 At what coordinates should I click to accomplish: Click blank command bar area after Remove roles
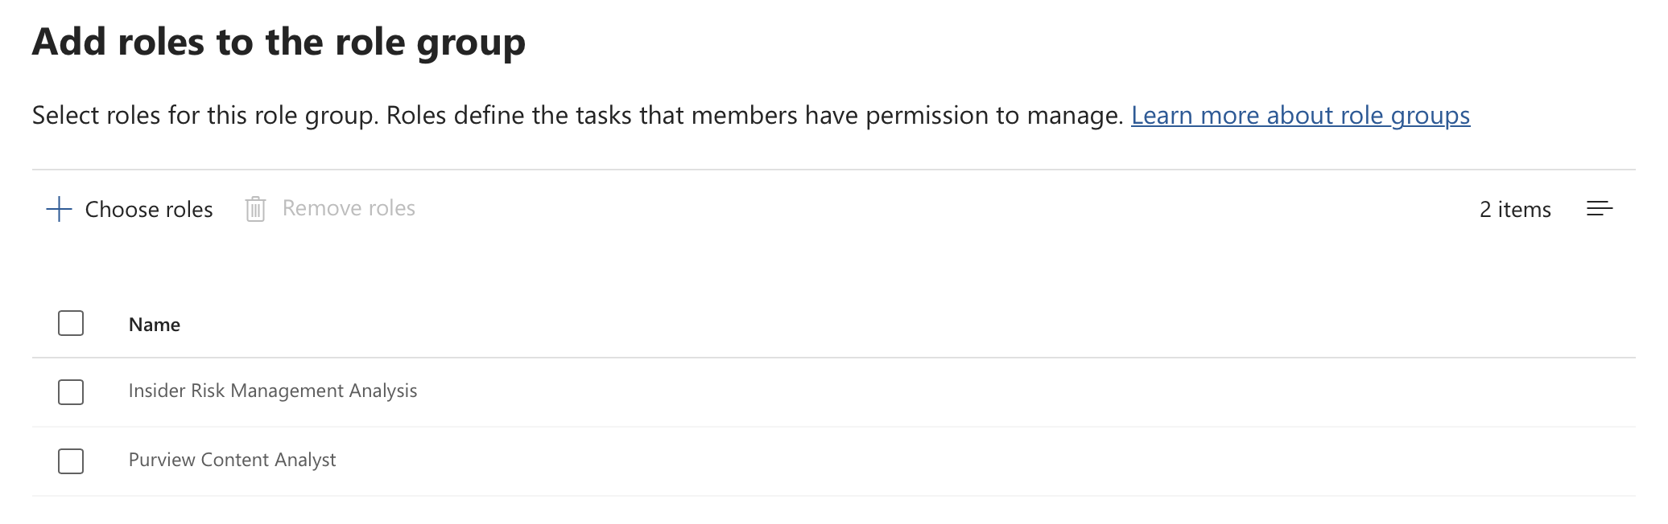pyautogui.click(x=886, y=210)
